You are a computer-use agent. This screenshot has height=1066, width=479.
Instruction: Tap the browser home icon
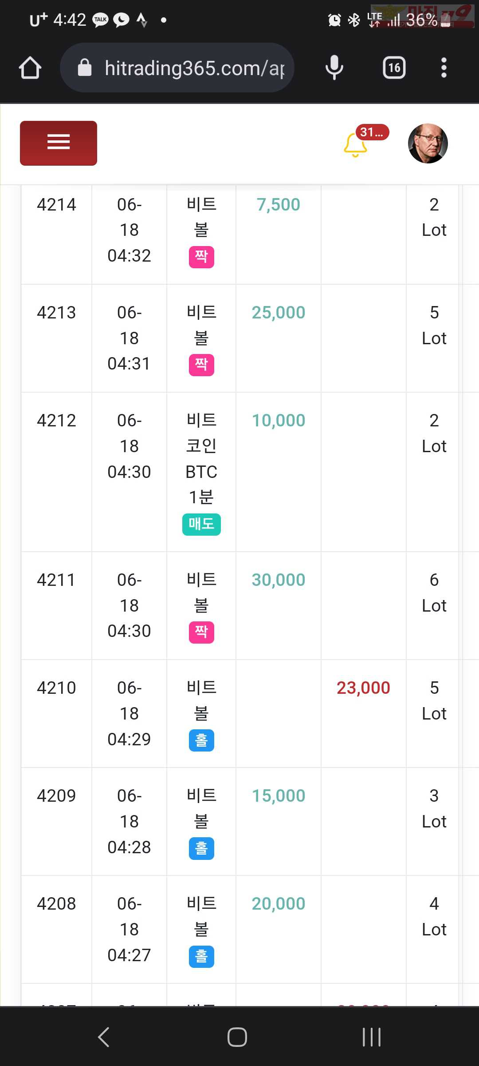pyautogui.click(x=30, y=68)
